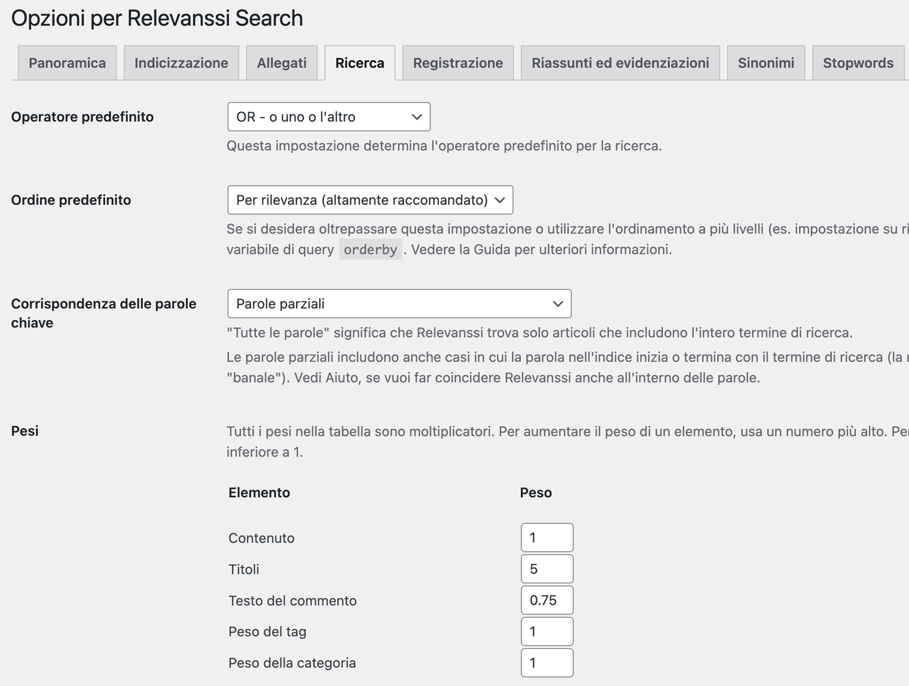Click the Opzioni per Relevanssi Search heading
The height and width of the screenshot is (686, 909).
pos(157,19)
